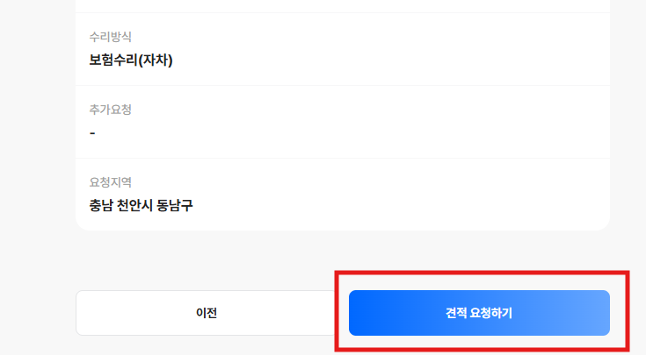Click the divider line above 요청지역
646x355 pixels.
343,159
